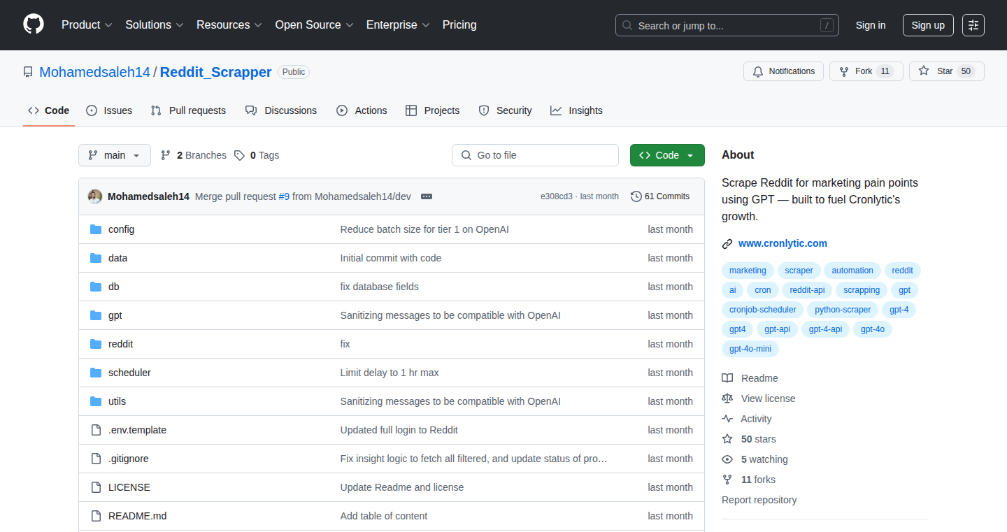Click the link icon beside www.cronlytic.com
The image size is (1007, 532).
point(727,244)
